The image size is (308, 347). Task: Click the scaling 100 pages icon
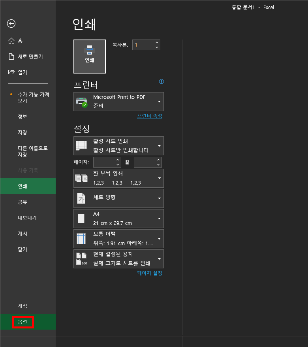(x=81, y=259)
